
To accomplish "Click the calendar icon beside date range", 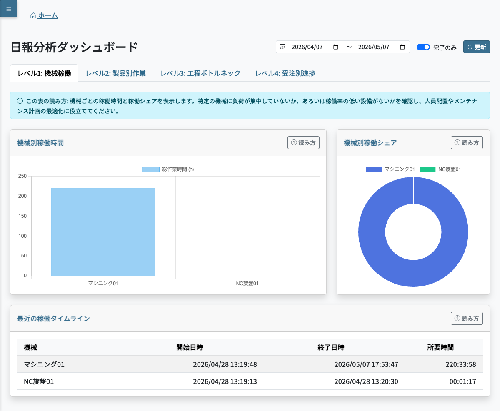I will (282, 47).
